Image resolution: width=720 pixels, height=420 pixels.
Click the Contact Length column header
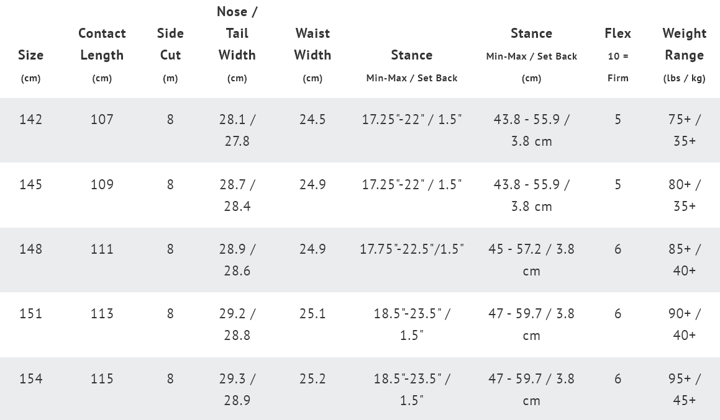(x=102, y=44)
